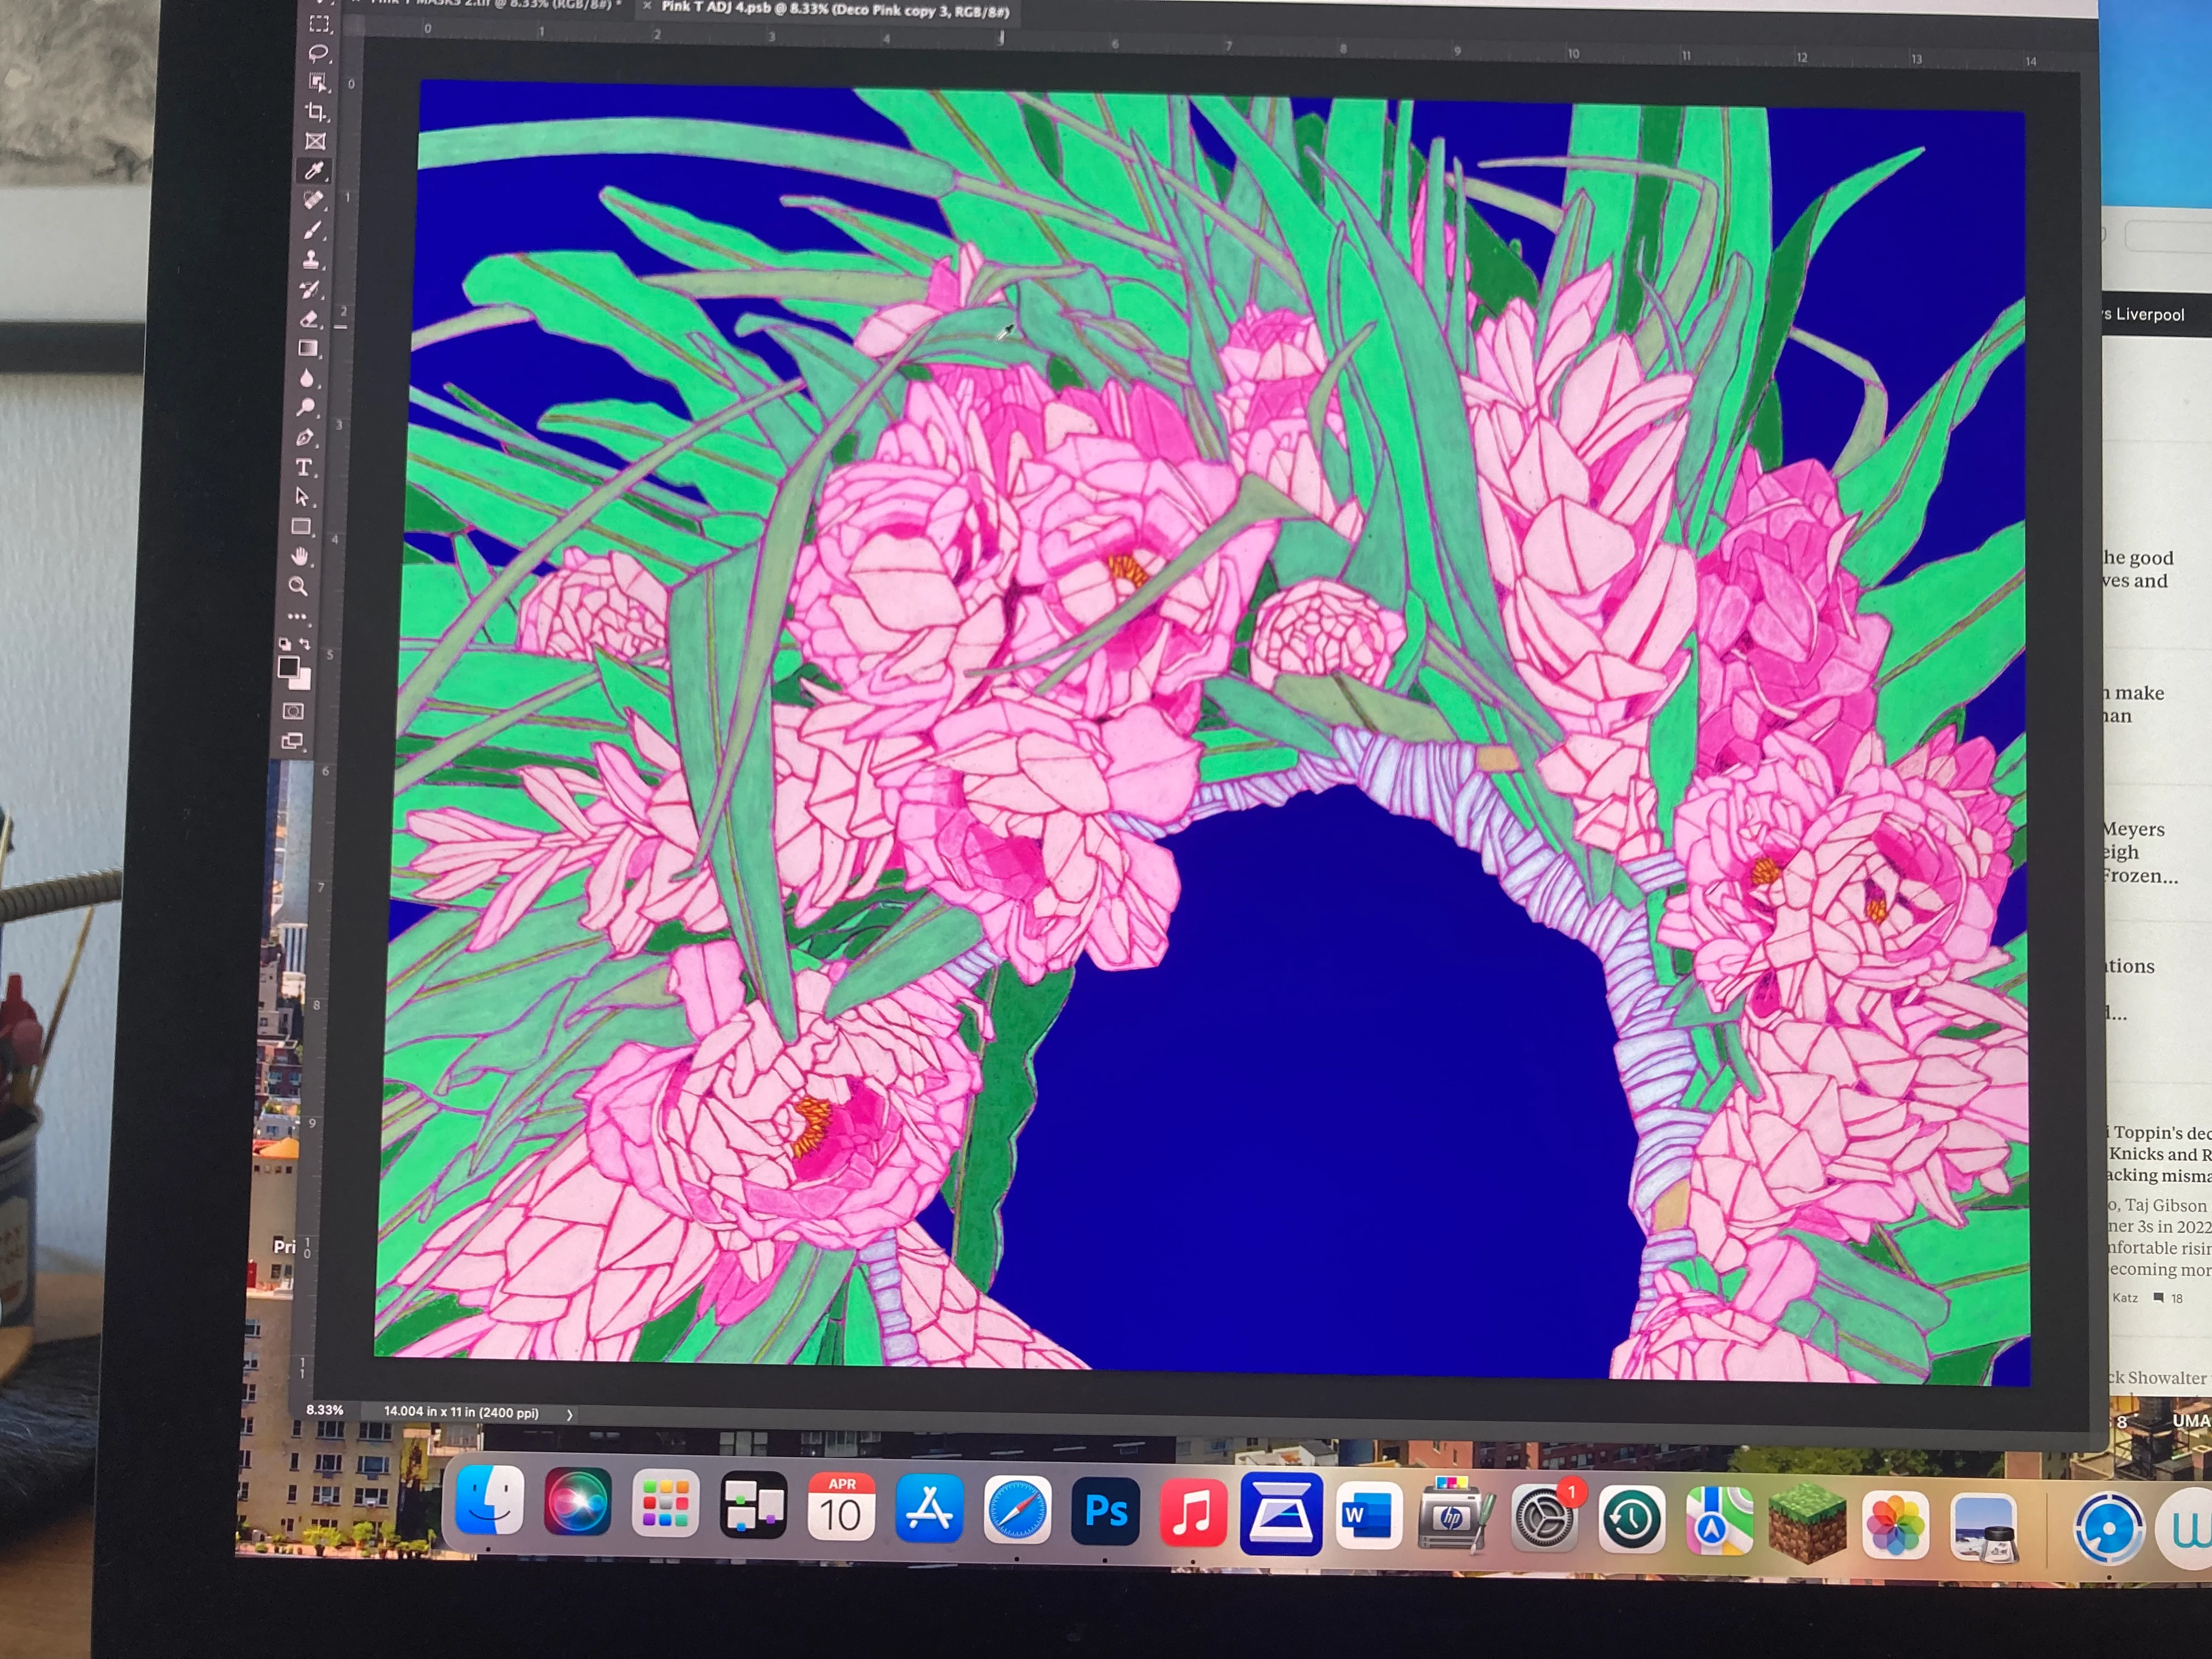
Task: Pick the Crop tool
Action: (317, 112)
